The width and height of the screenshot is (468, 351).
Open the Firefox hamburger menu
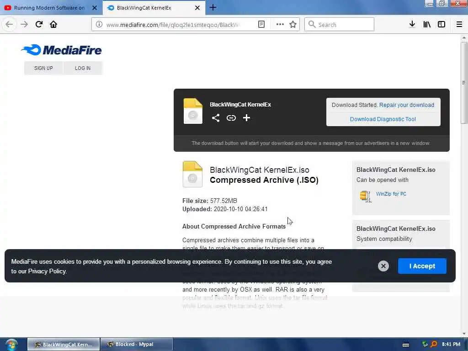pyautogui.click(x=459, y=25)
